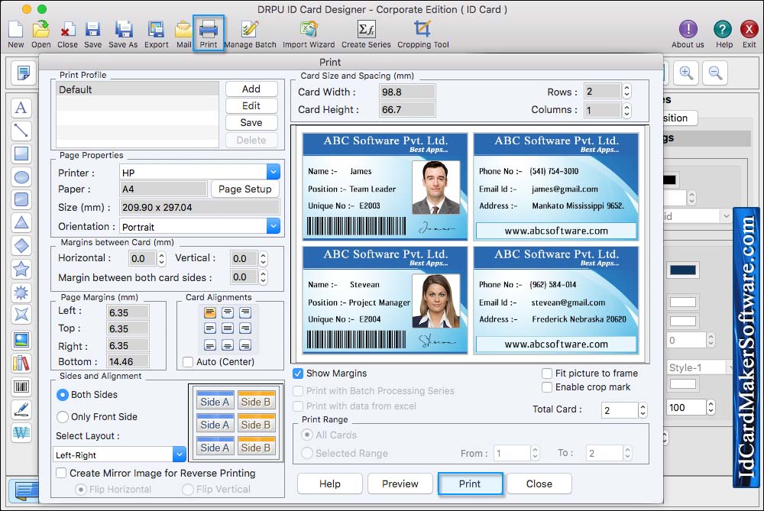Select top-left card alignment option
764x511 pixels.
click(210, 312)
